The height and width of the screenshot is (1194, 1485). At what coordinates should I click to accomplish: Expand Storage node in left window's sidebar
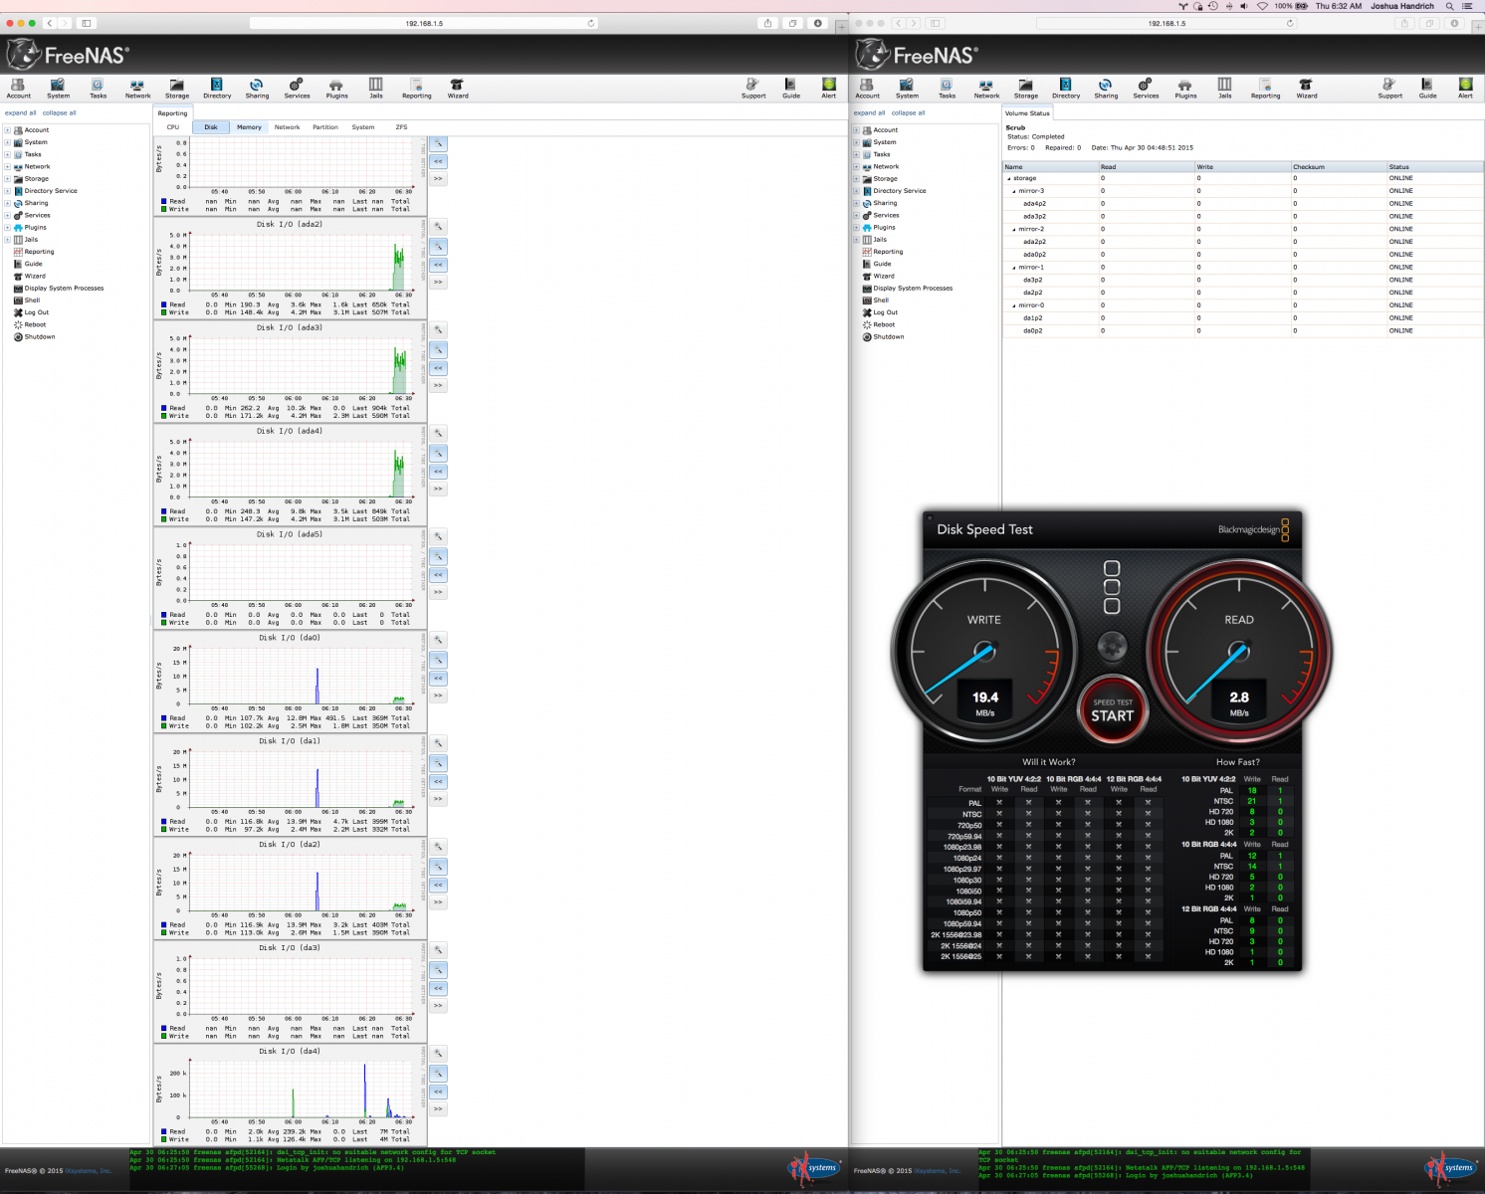7,179
